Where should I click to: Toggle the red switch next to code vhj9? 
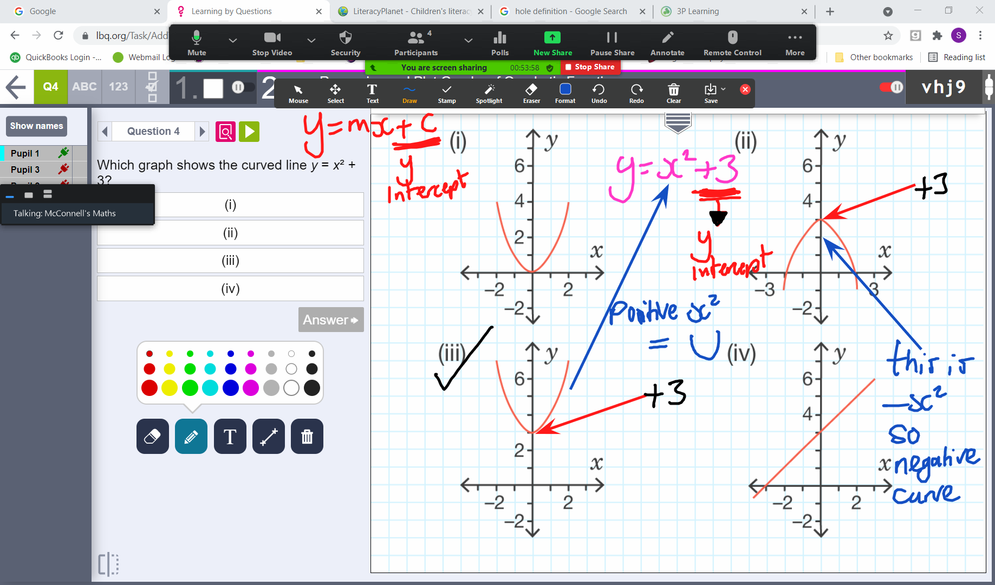click(x=891, y=87)
